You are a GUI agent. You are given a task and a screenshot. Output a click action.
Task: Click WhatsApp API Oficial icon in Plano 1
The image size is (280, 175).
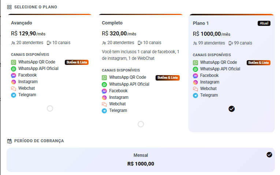pyautogui.click(x=195, y=69)
